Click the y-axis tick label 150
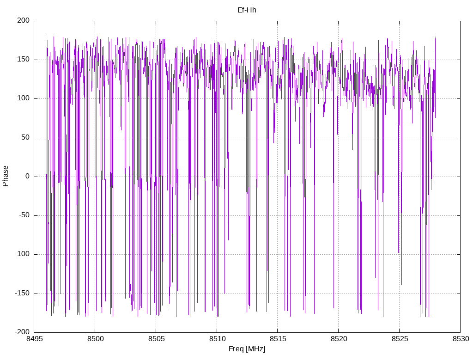Viewport: 473px width, 355px height. [23, 60]
